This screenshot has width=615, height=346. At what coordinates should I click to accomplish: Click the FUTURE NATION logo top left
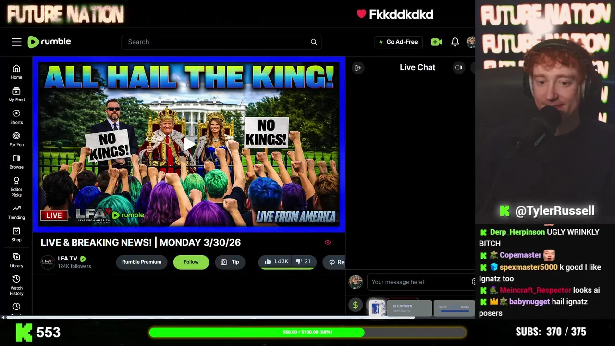[x=65, y=14]
